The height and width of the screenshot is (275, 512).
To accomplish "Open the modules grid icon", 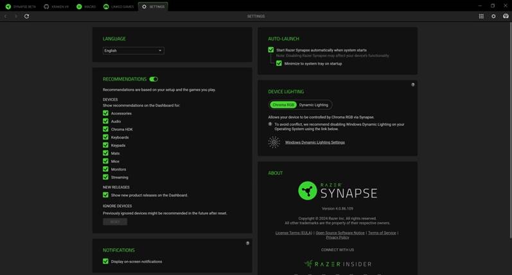I will 481,16.
